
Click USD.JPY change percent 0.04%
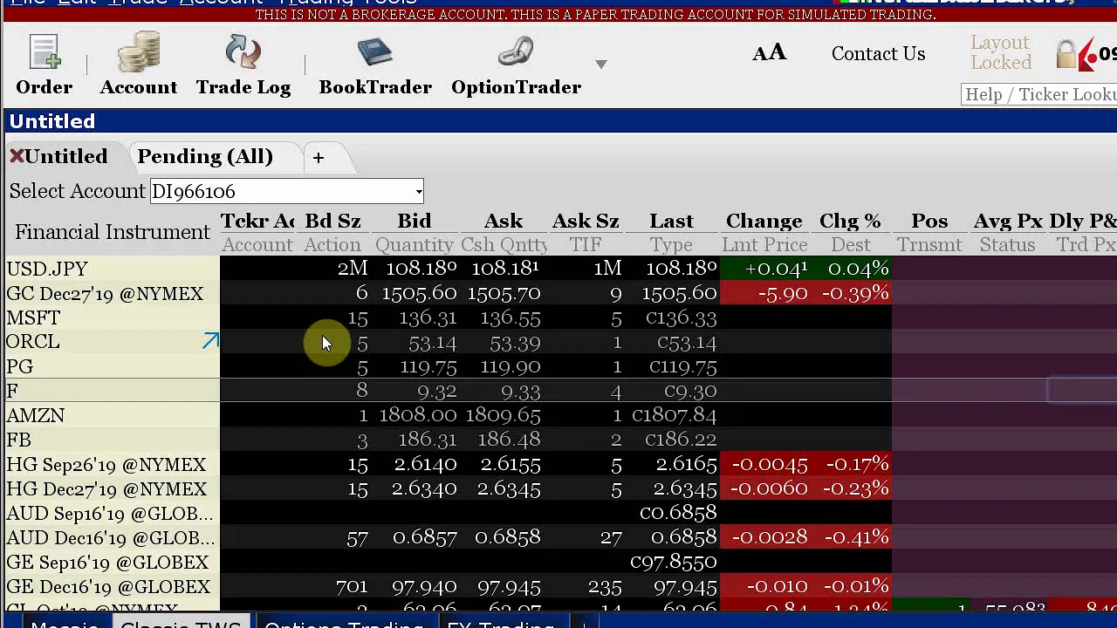(x=858, y=268)
